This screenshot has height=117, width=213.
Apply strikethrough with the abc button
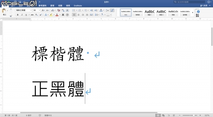32,15
